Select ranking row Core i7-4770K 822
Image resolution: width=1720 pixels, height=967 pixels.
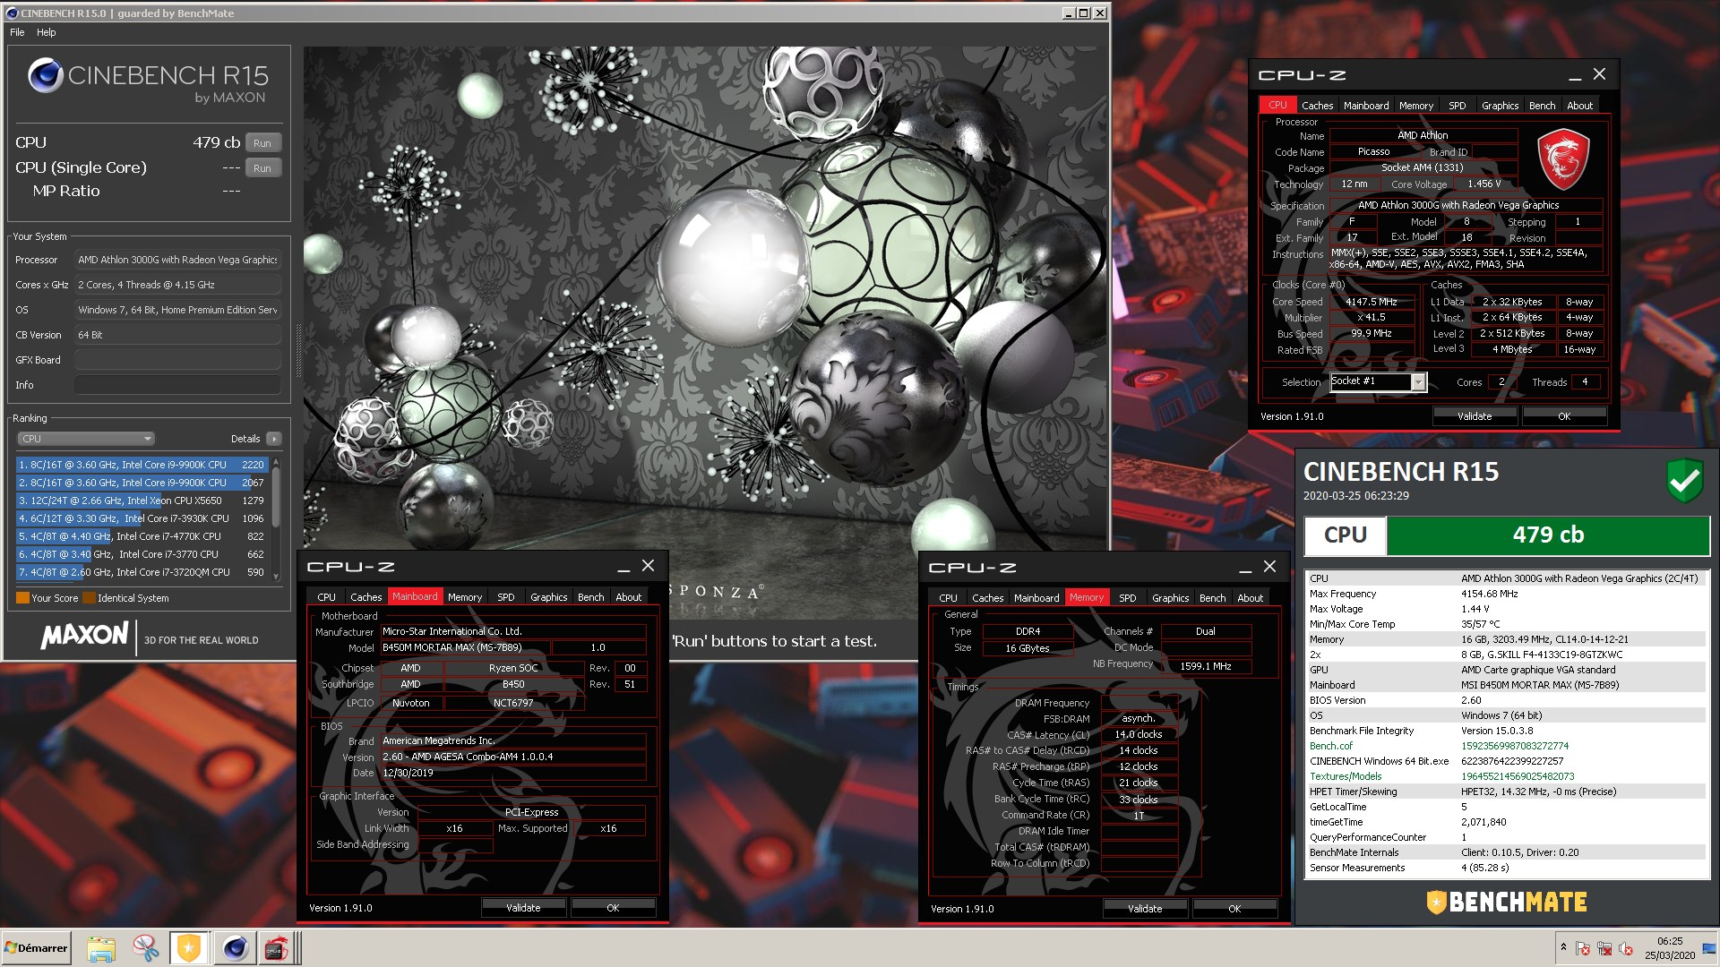click(142, 536)
